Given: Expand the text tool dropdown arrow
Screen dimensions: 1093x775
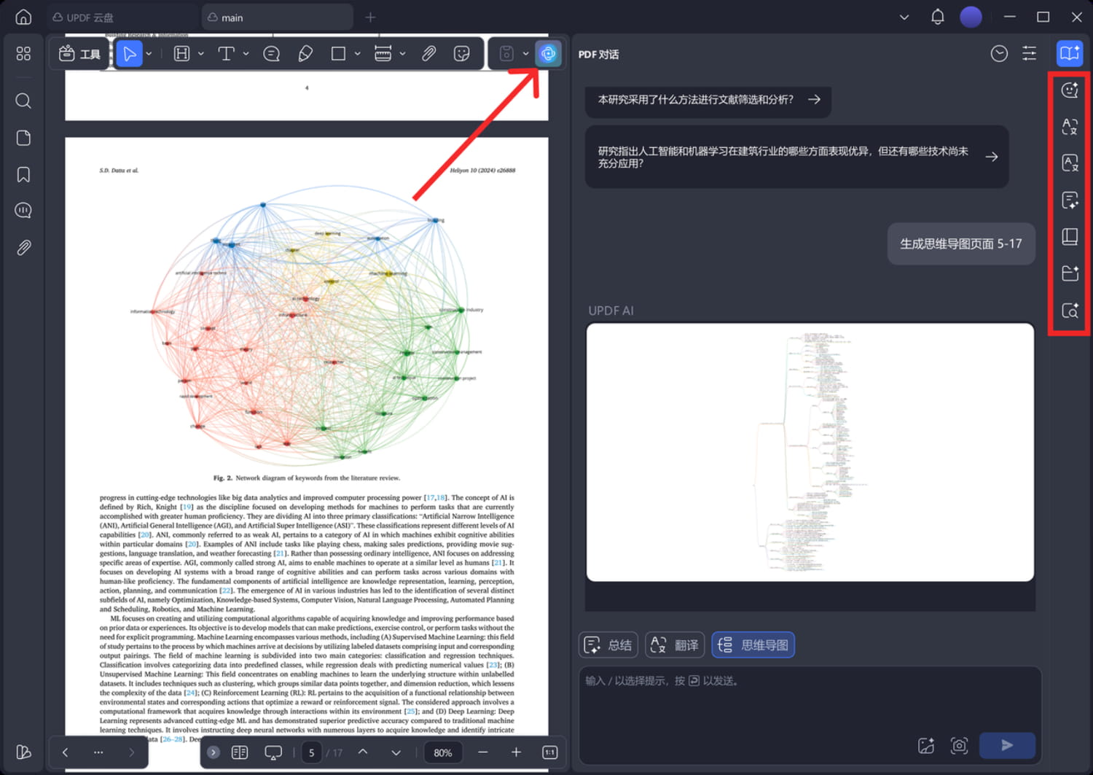Looking at the screenshot, I should 246,53.
